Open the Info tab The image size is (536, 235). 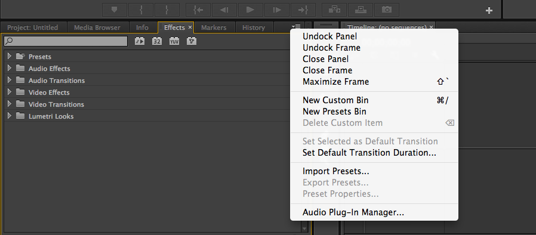[142, 27]
